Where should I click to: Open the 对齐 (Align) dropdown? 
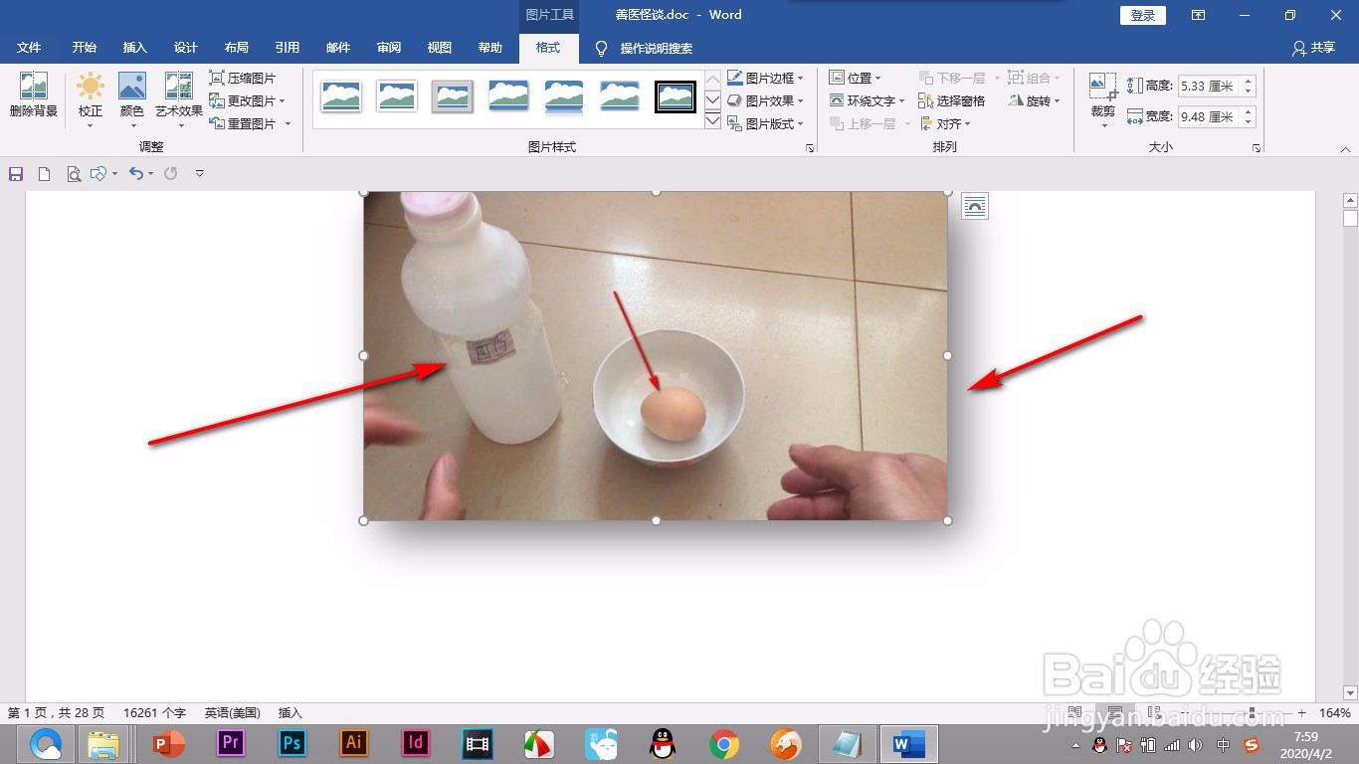point(945,123)
